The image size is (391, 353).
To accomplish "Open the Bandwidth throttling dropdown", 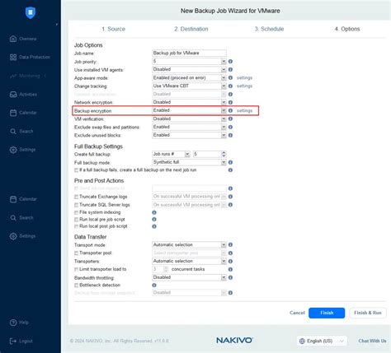I will click(189, 277).
